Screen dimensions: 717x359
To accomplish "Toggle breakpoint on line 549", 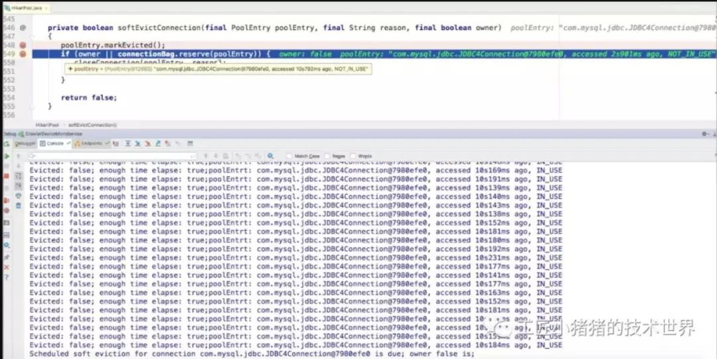I will [23, 54].
